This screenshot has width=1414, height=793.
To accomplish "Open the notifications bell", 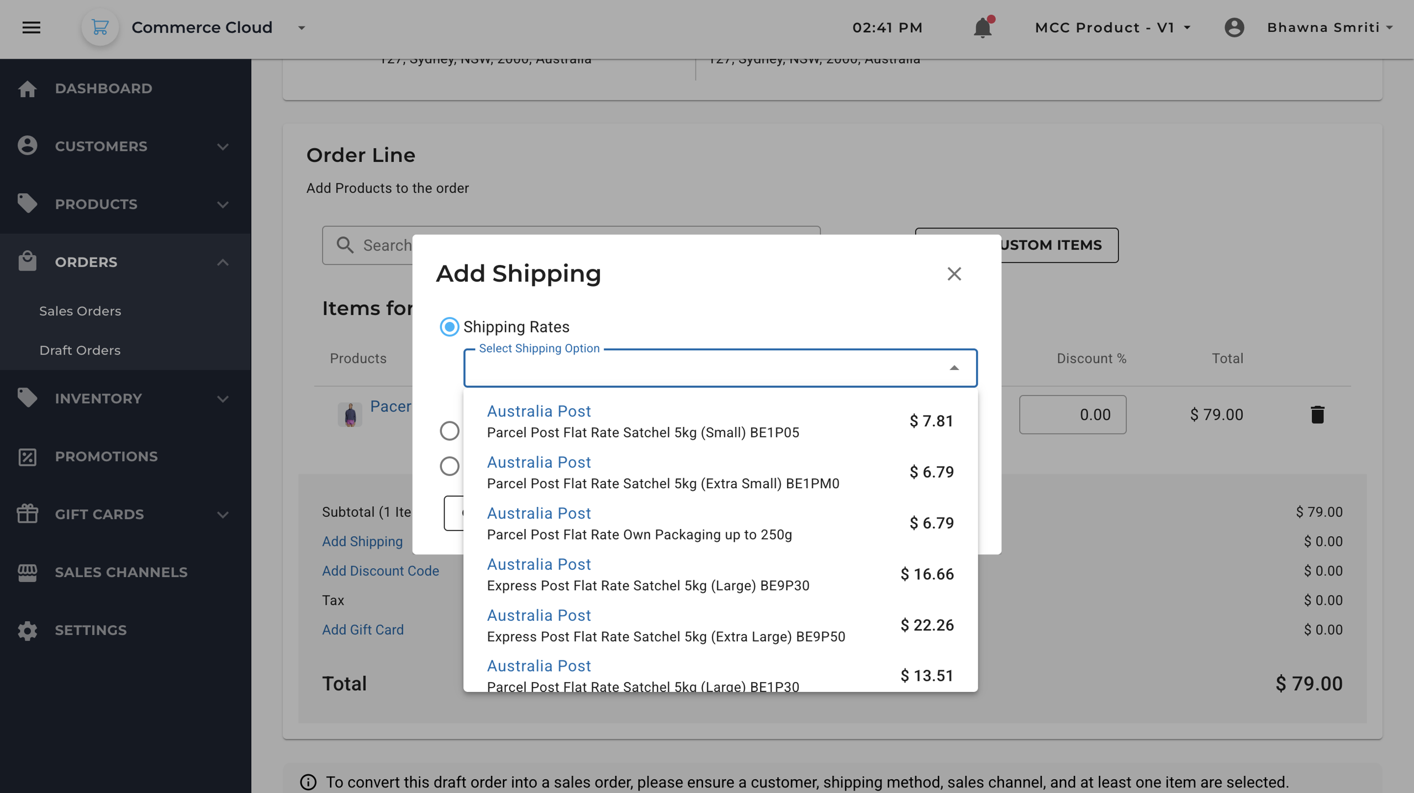I will tap(982, 28).
